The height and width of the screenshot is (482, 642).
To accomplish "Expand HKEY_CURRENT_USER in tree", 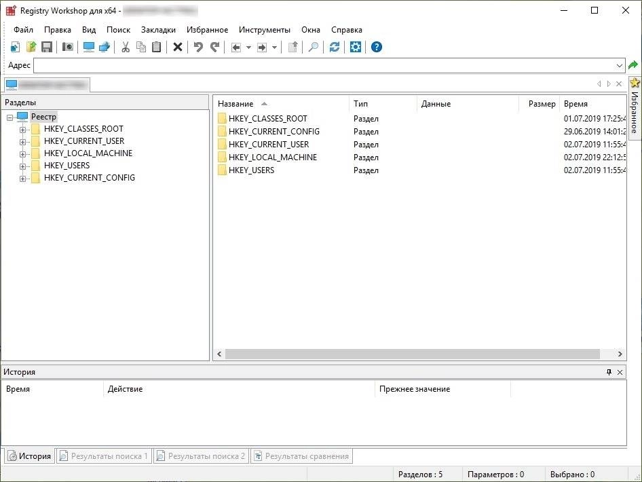I will [22, 142].
